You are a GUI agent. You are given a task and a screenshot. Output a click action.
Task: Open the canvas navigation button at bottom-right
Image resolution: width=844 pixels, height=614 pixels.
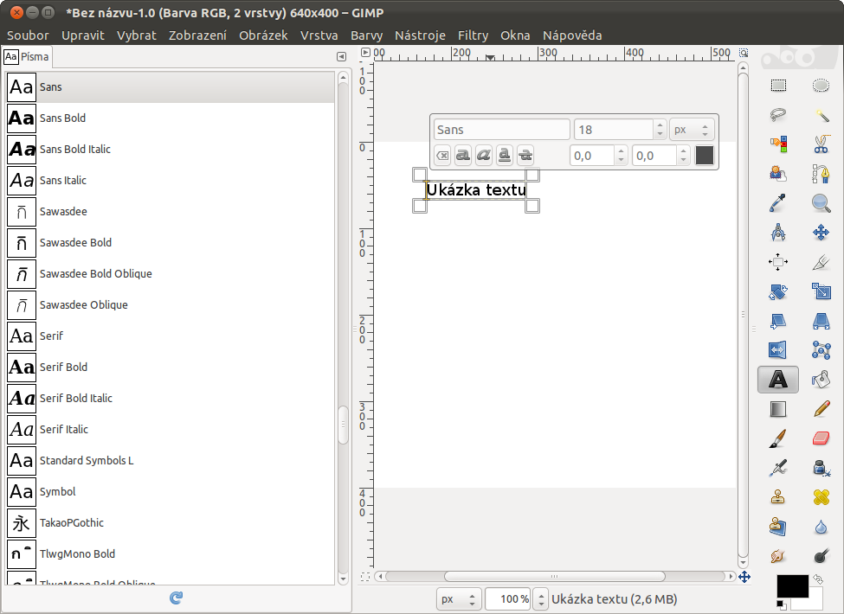point(744,577)
